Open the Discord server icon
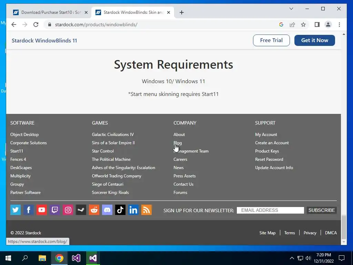 [107, 210]
